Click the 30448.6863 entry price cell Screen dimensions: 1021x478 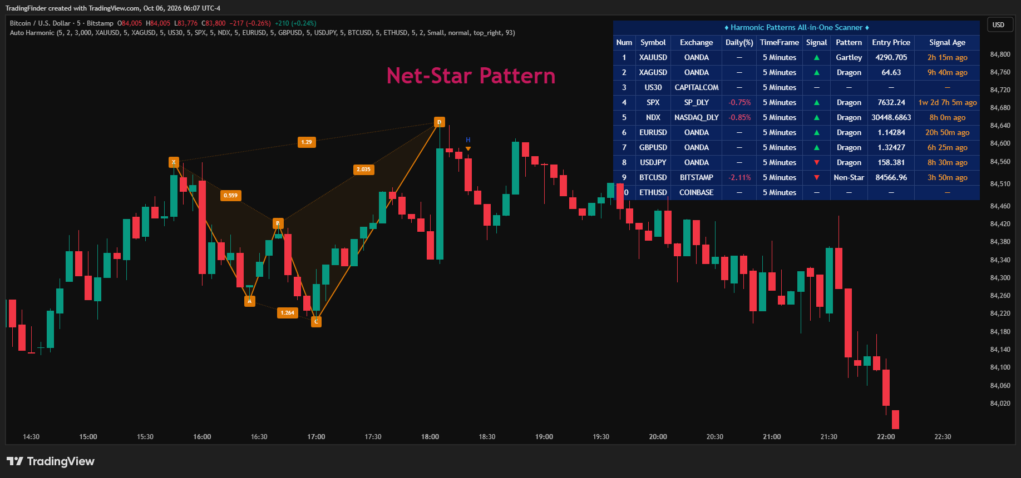[891, 118]
